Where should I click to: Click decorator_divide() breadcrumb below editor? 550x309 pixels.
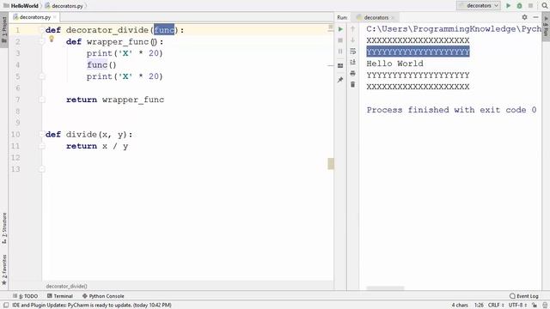pyautogui.click(x=66, y=286)
